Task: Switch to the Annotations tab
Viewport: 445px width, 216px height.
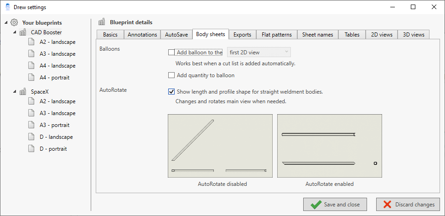Action: point(142,35)
